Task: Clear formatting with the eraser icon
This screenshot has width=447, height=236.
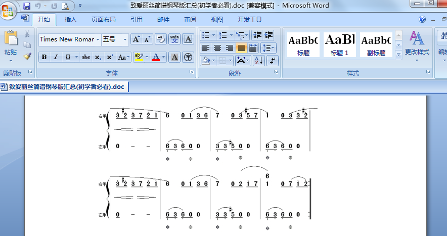Action: point(161,39)
